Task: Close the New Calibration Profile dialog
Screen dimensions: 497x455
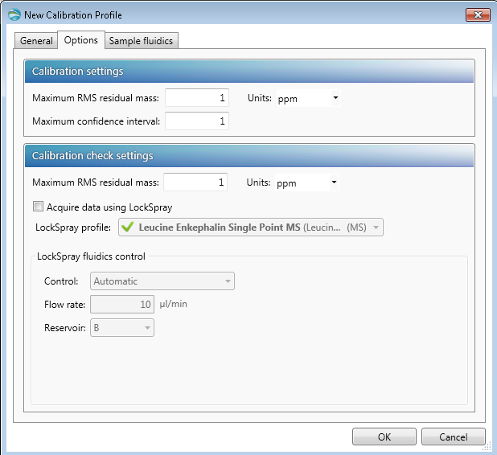Action: coord(478,15)
